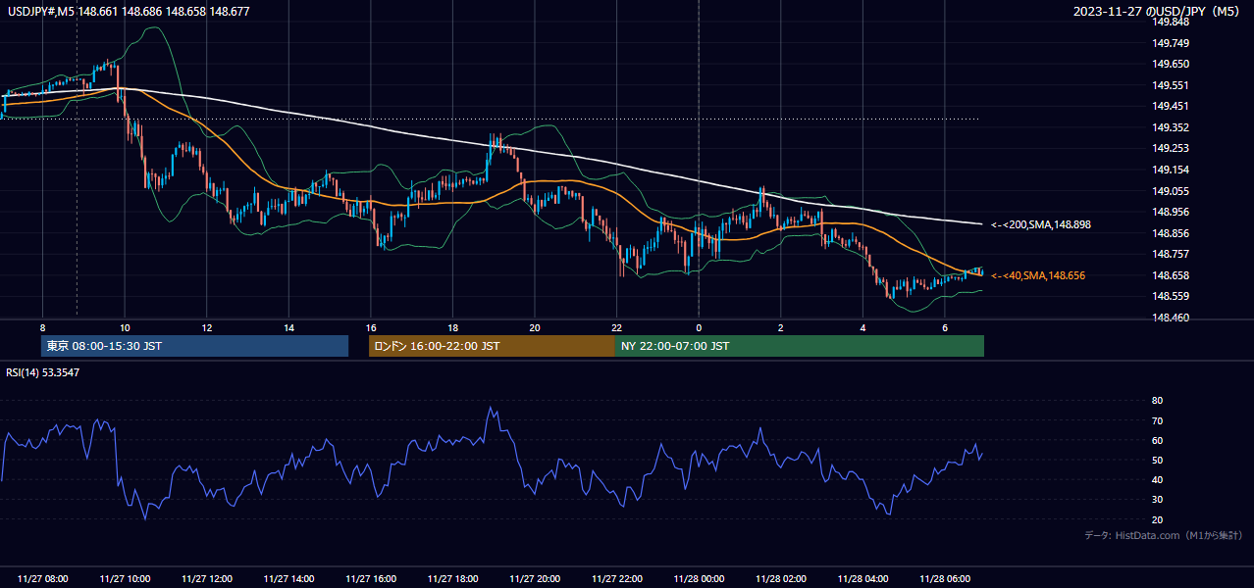Click price axis label 149.650

pyautogui.click(x=1172, y=64)
